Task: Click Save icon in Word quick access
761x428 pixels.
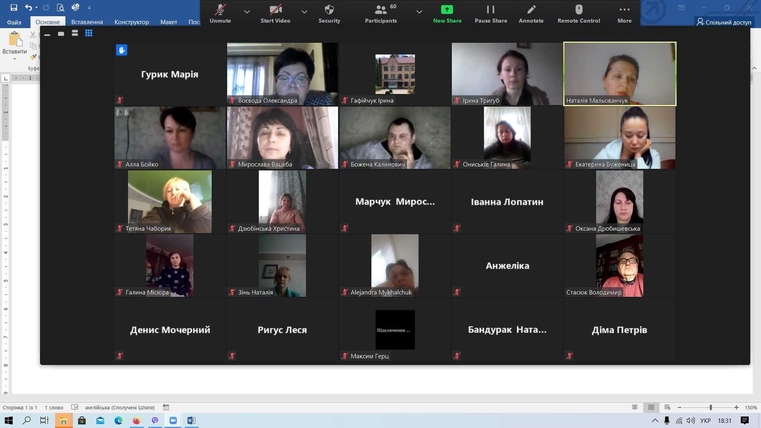Action: (x=14, y=8)
